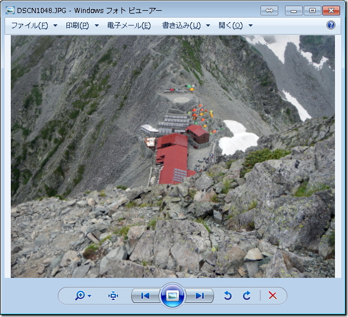Click the fit-to-window size icon

coord(114,295)
